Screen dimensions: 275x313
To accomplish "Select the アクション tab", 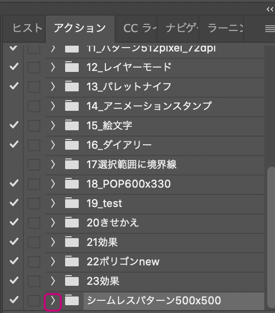I will click(80, 28).
